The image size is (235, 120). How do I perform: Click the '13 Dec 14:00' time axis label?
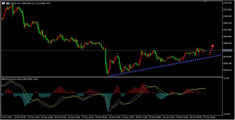[47, 117]
